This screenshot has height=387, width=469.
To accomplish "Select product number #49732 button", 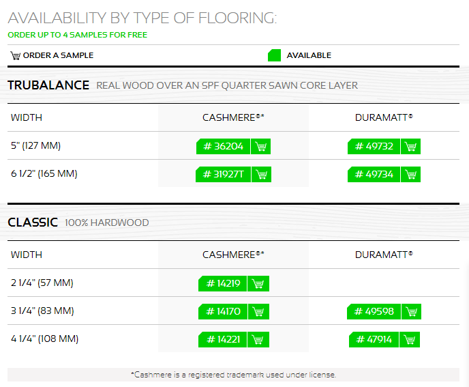I will pos(374,147).
